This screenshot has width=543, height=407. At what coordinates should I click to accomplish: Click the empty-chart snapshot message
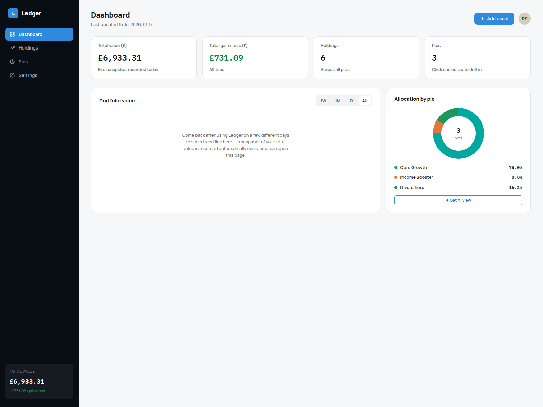pyautogui.click(x=236, y=145)
